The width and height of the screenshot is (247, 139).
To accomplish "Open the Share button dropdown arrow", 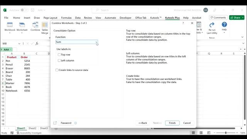I will (x=243, y=18).
